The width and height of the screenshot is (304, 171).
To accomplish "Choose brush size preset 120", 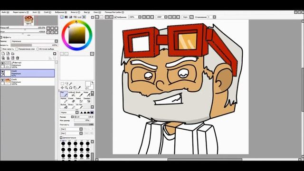I will [88, 150].
